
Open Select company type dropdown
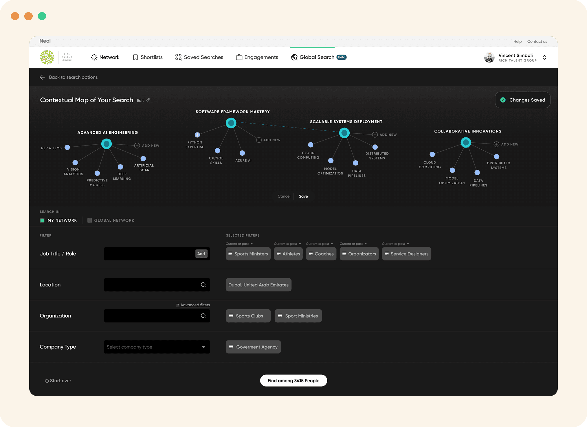157,347
